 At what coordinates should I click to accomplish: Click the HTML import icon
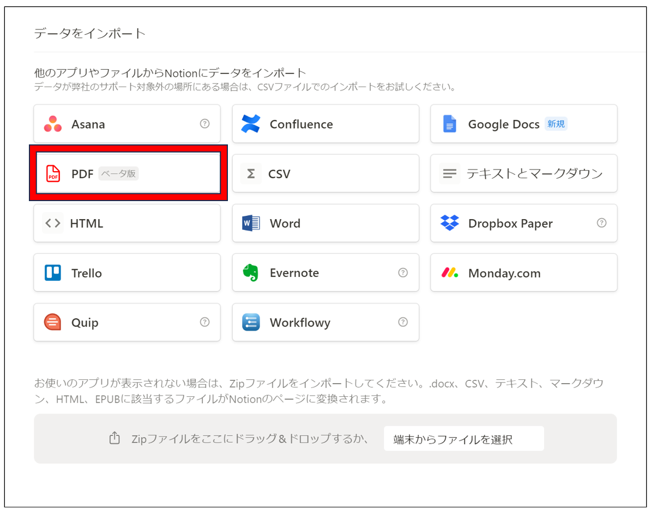click(54, 223)
